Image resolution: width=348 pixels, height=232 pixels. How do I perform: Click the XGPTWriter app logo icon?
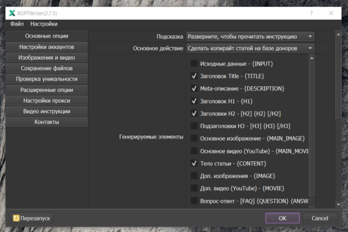12,13
